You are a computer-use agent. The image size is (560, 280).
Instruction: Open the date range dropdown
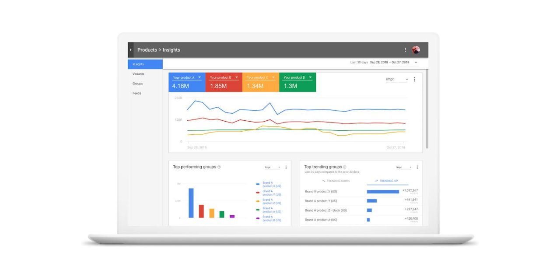(x=416, y=63)
